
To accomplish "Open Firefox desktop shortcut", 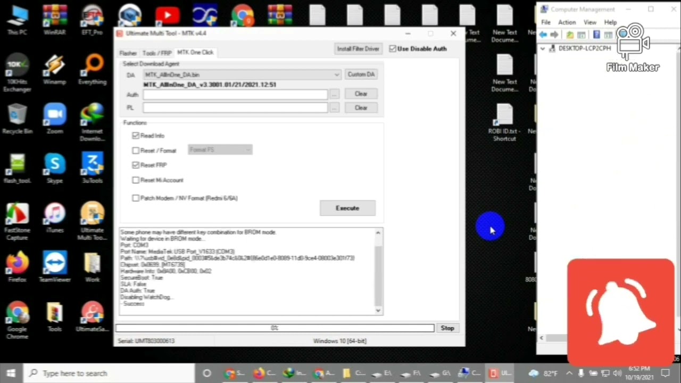I will coord(17,267).
